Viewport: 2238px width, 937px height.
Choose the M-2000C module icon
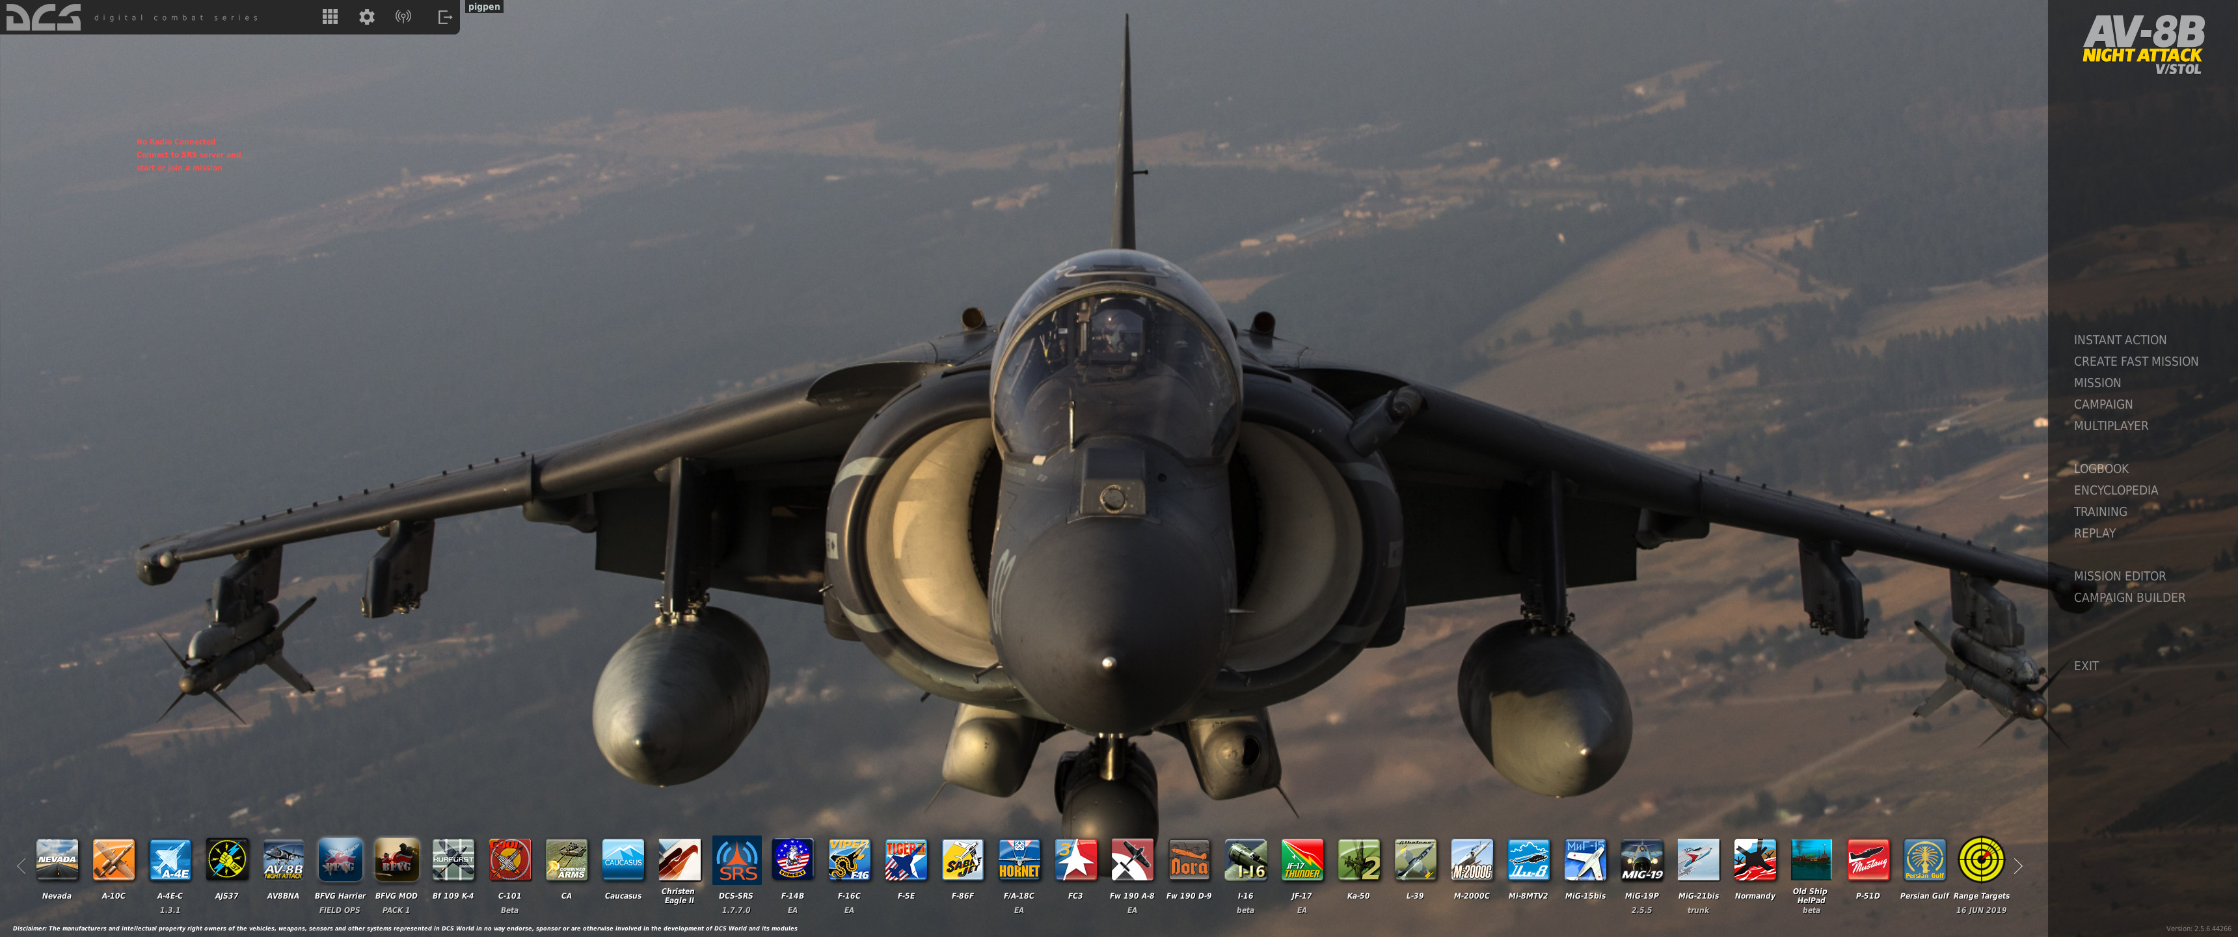click(x=1472, y=860)
